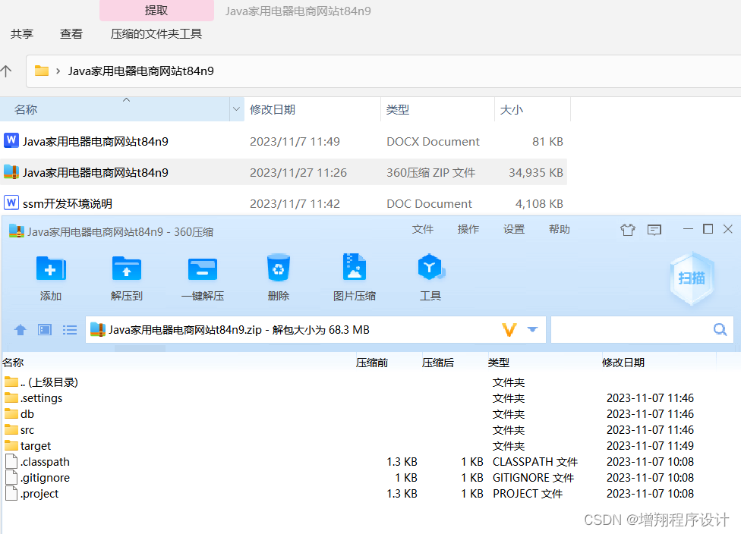
Task: Open the 帮助 menu in 360压缩
Action: 560,230
